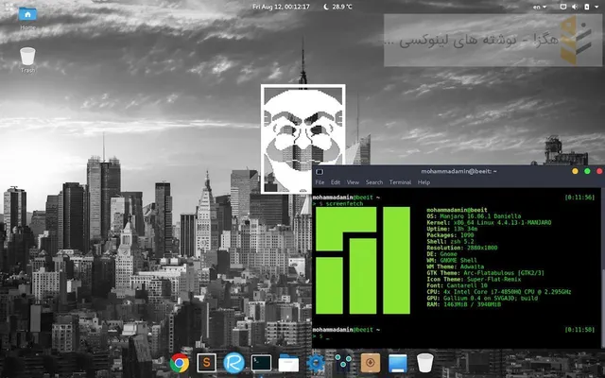605x378 pixels.
Task: Click the screenfetch command text
Action: coord(344,203)
